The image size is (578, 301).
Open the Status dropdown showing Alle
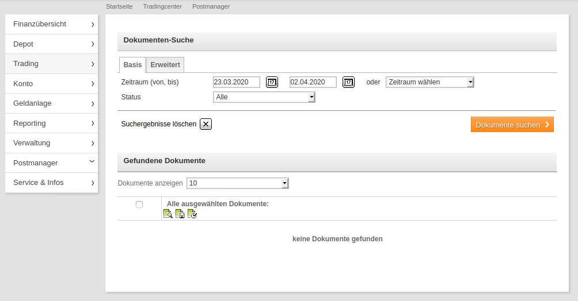[264, 97]
